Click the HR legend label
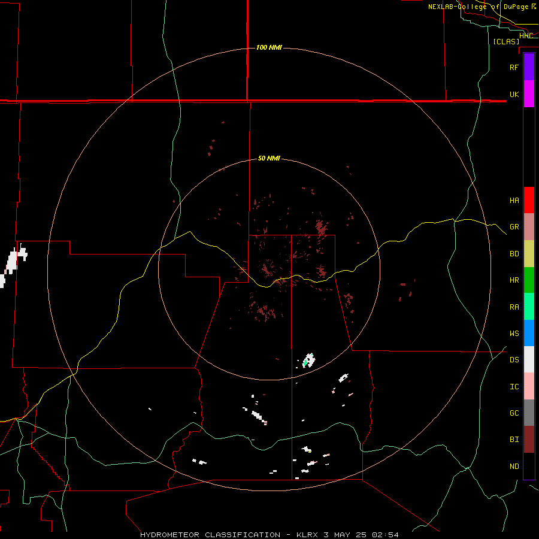Screen dimensions: 539x539 pyautogui.click(x=514, y=280)
